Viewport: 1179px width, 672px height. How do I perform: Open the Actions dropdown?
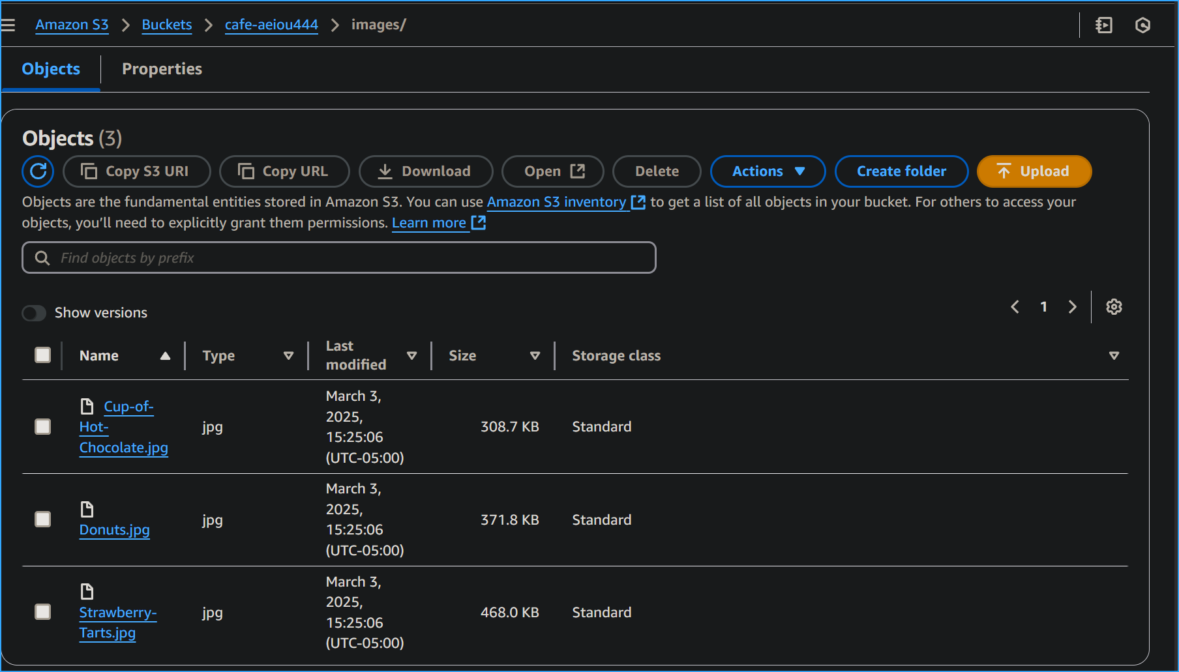point(767,171)
